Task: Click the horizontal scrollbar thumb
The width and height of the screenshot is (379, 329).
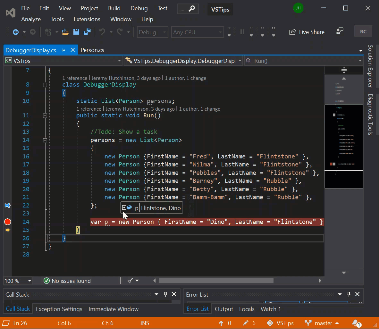Action: 216,280
